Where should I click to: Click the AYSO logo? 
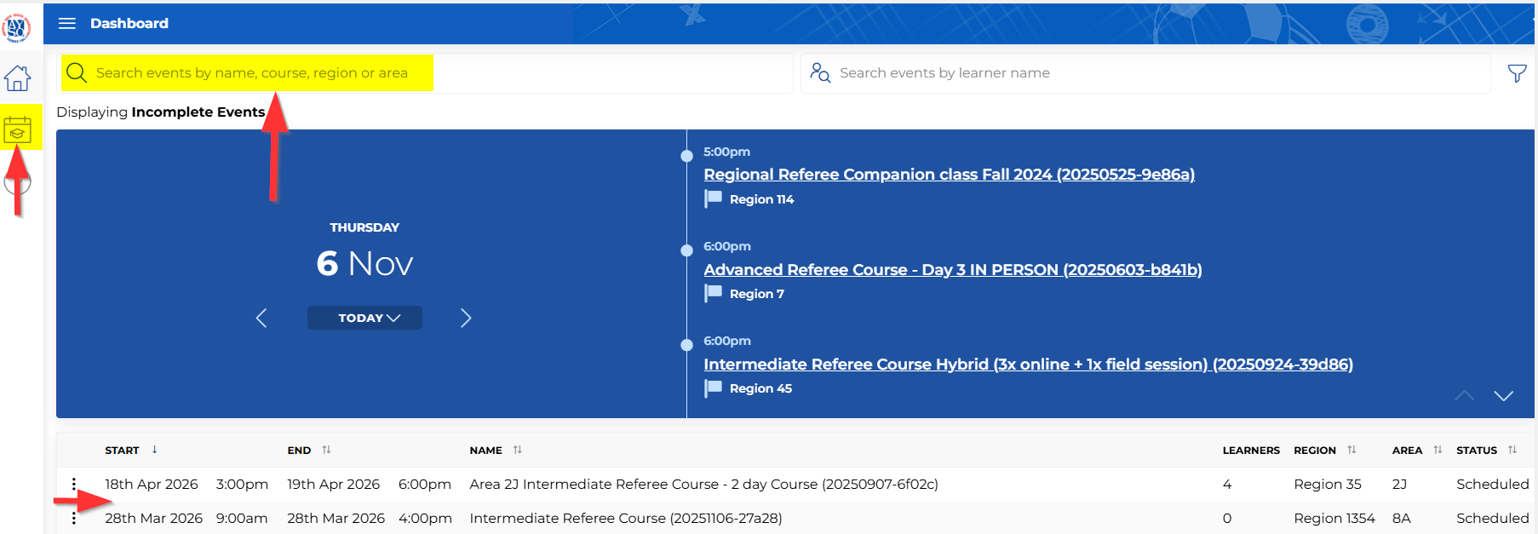(x=16, y=28)
